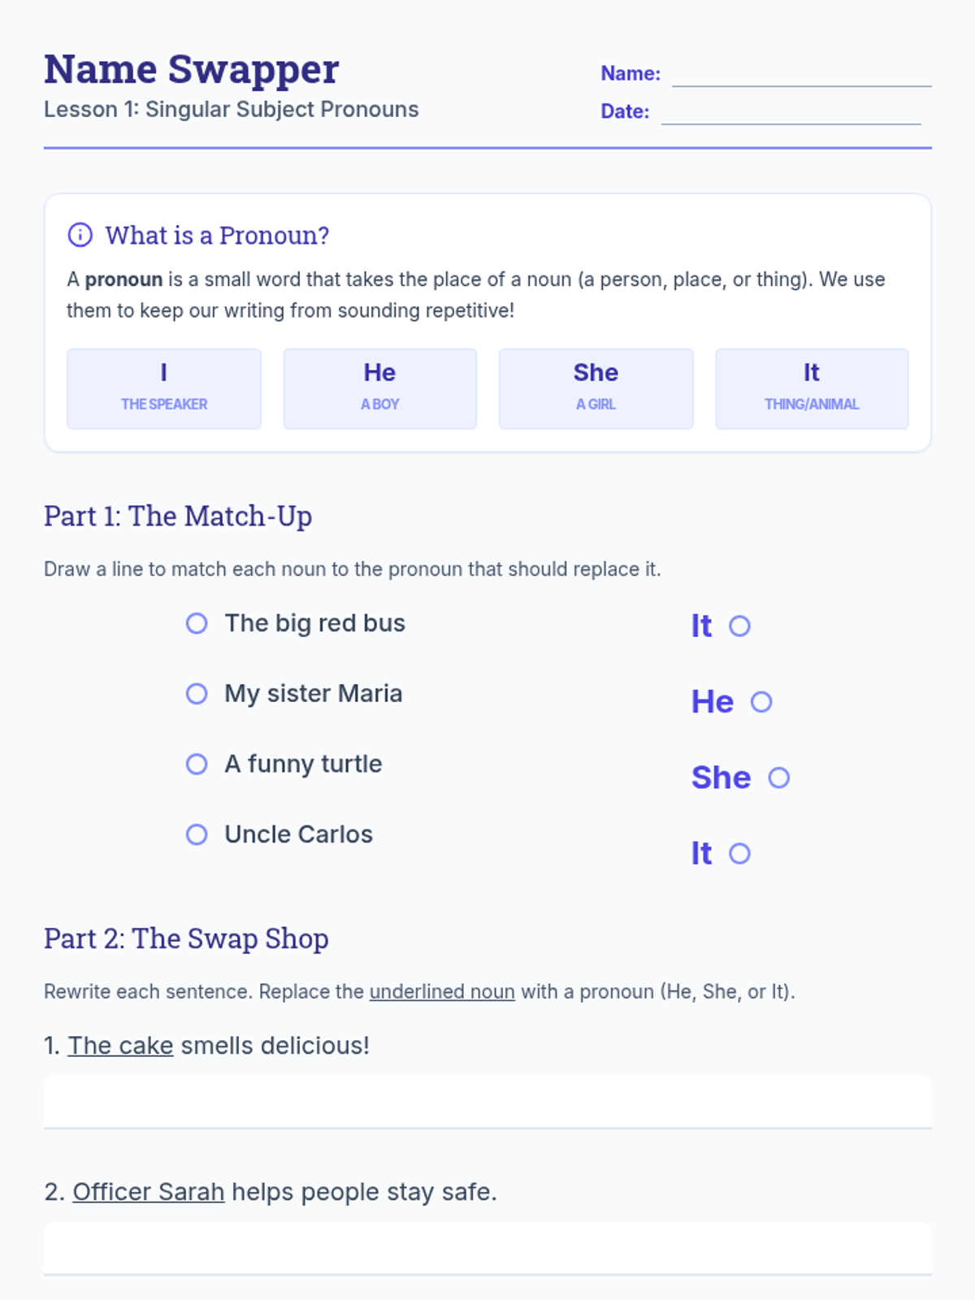Click the circle beside the She pronoun
This screenshot has height=1300, width=975.
[x=779, y=778]
